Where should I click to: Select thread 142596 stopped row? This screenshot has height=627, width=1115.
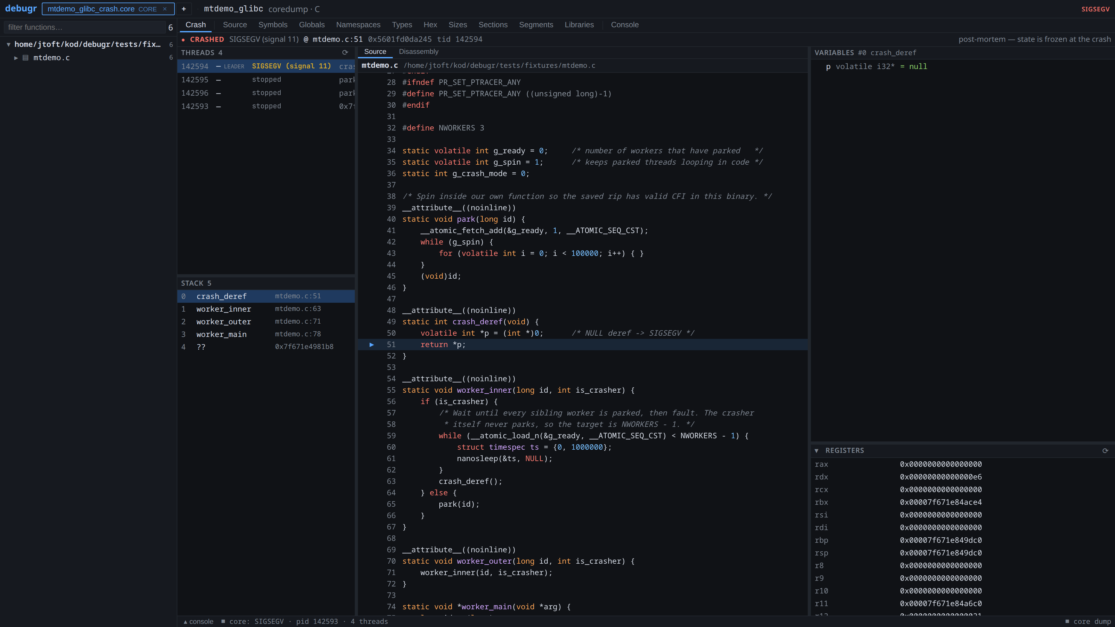[266, 93]
